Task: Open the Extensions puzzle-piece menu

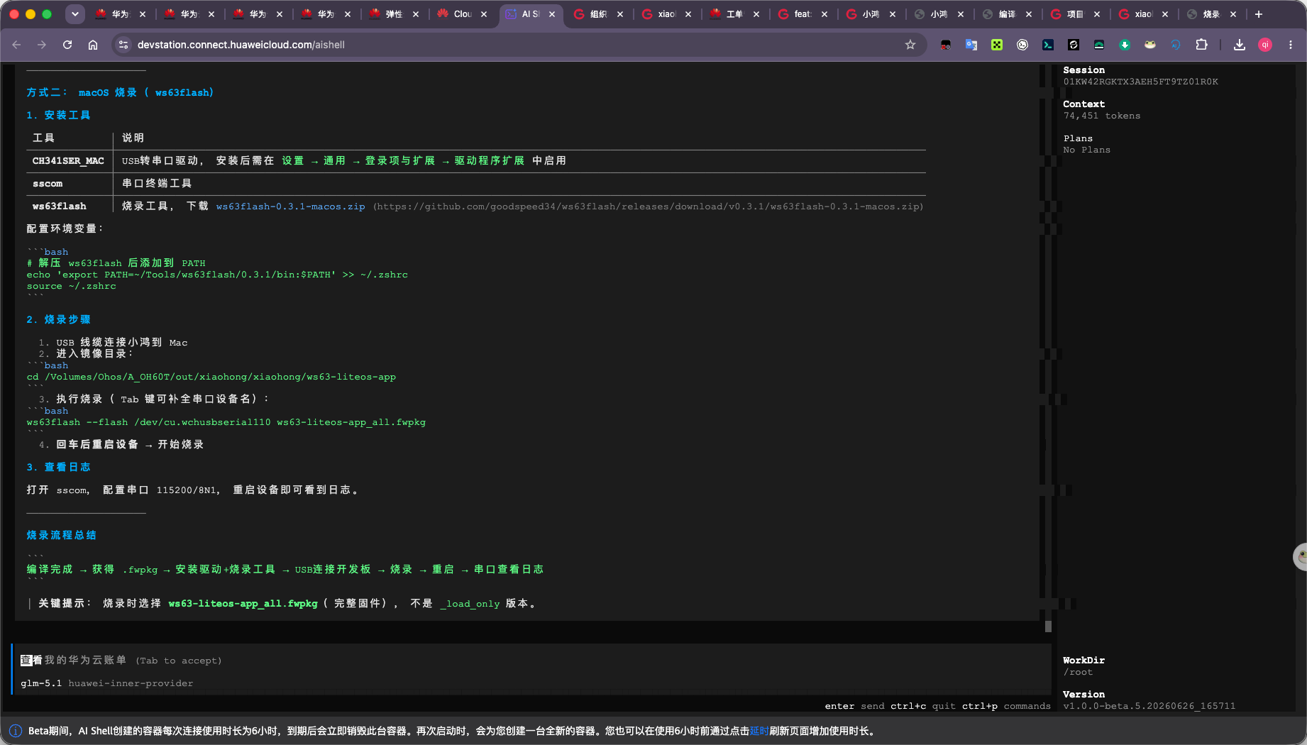Action: pyautogui.click(x=1201, y=45)
